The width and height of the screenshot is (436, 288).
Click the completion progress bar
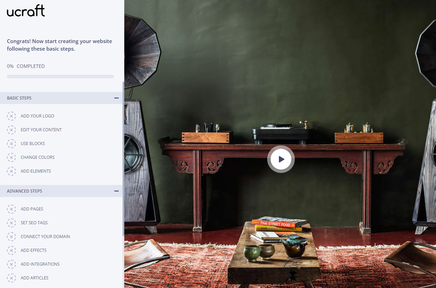pyautogui.click(x=60, y=76)
